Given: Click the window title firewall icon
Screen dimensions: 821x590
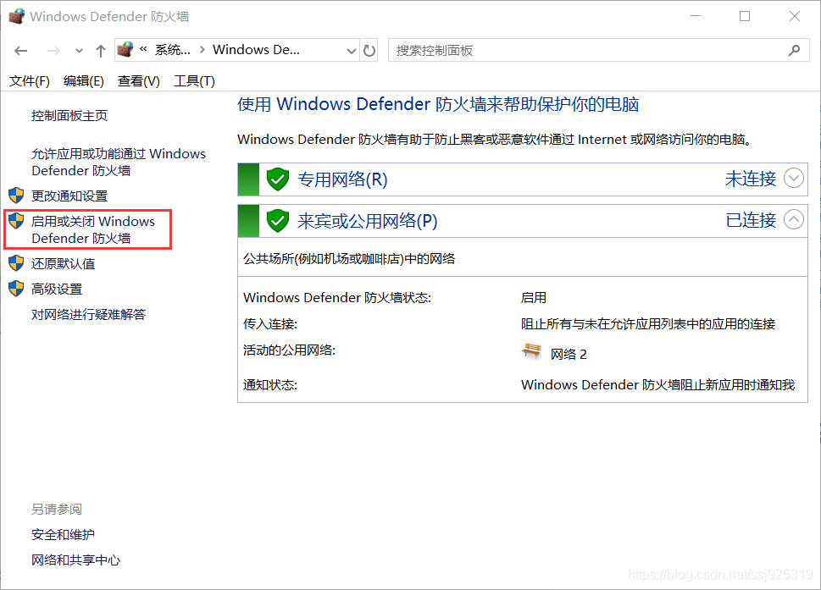Looking at the screenshot, I should tap(16, 16).
